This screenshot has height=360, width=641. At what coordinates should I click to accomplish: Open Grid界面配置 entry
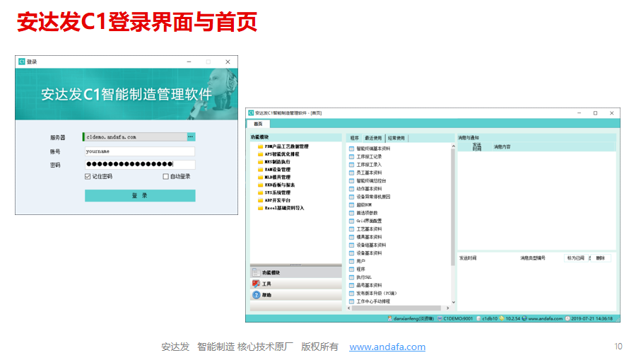click(365, 221)
